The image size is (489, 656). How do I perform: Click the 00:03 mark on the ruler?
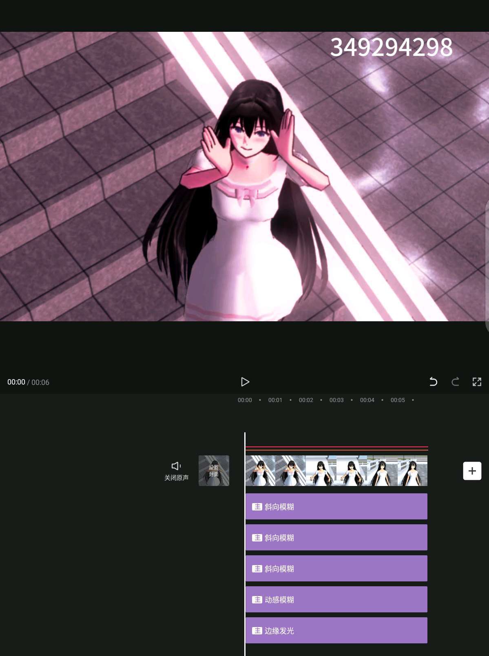(x=336, y=400)
